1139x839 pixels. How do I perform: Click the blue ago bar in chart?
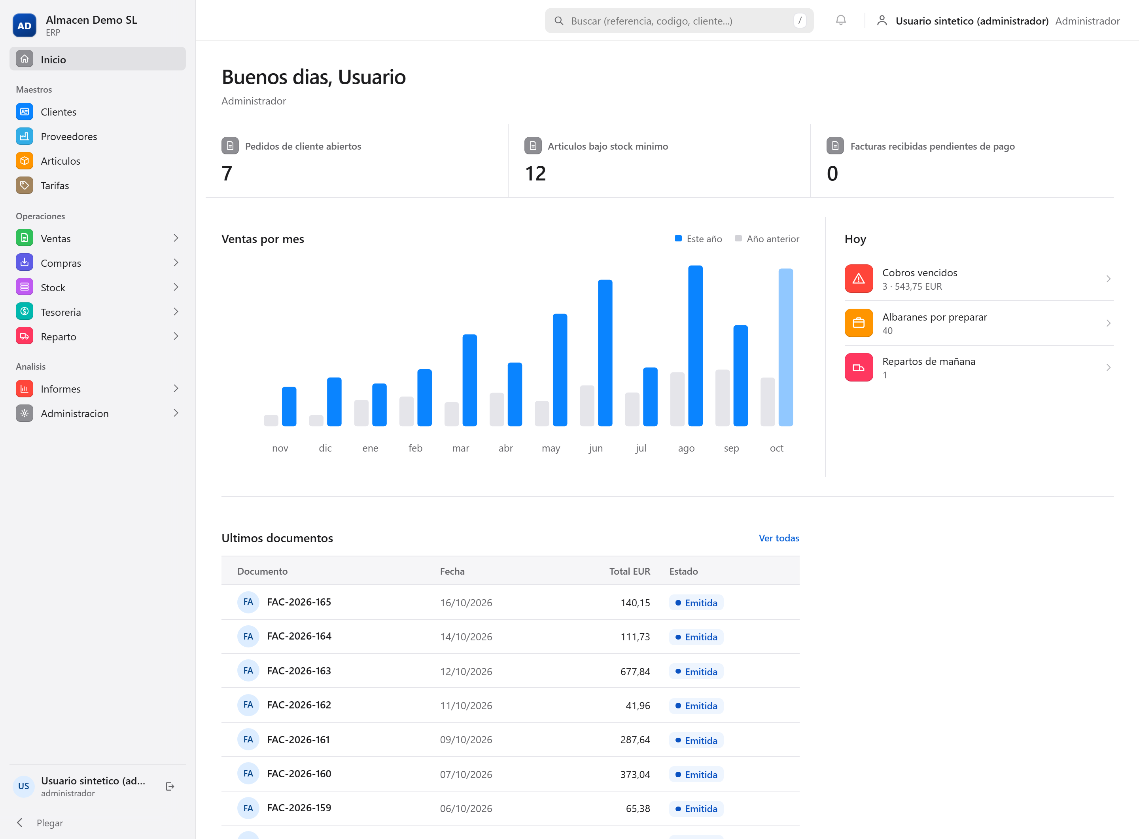[x=695, y=346]
